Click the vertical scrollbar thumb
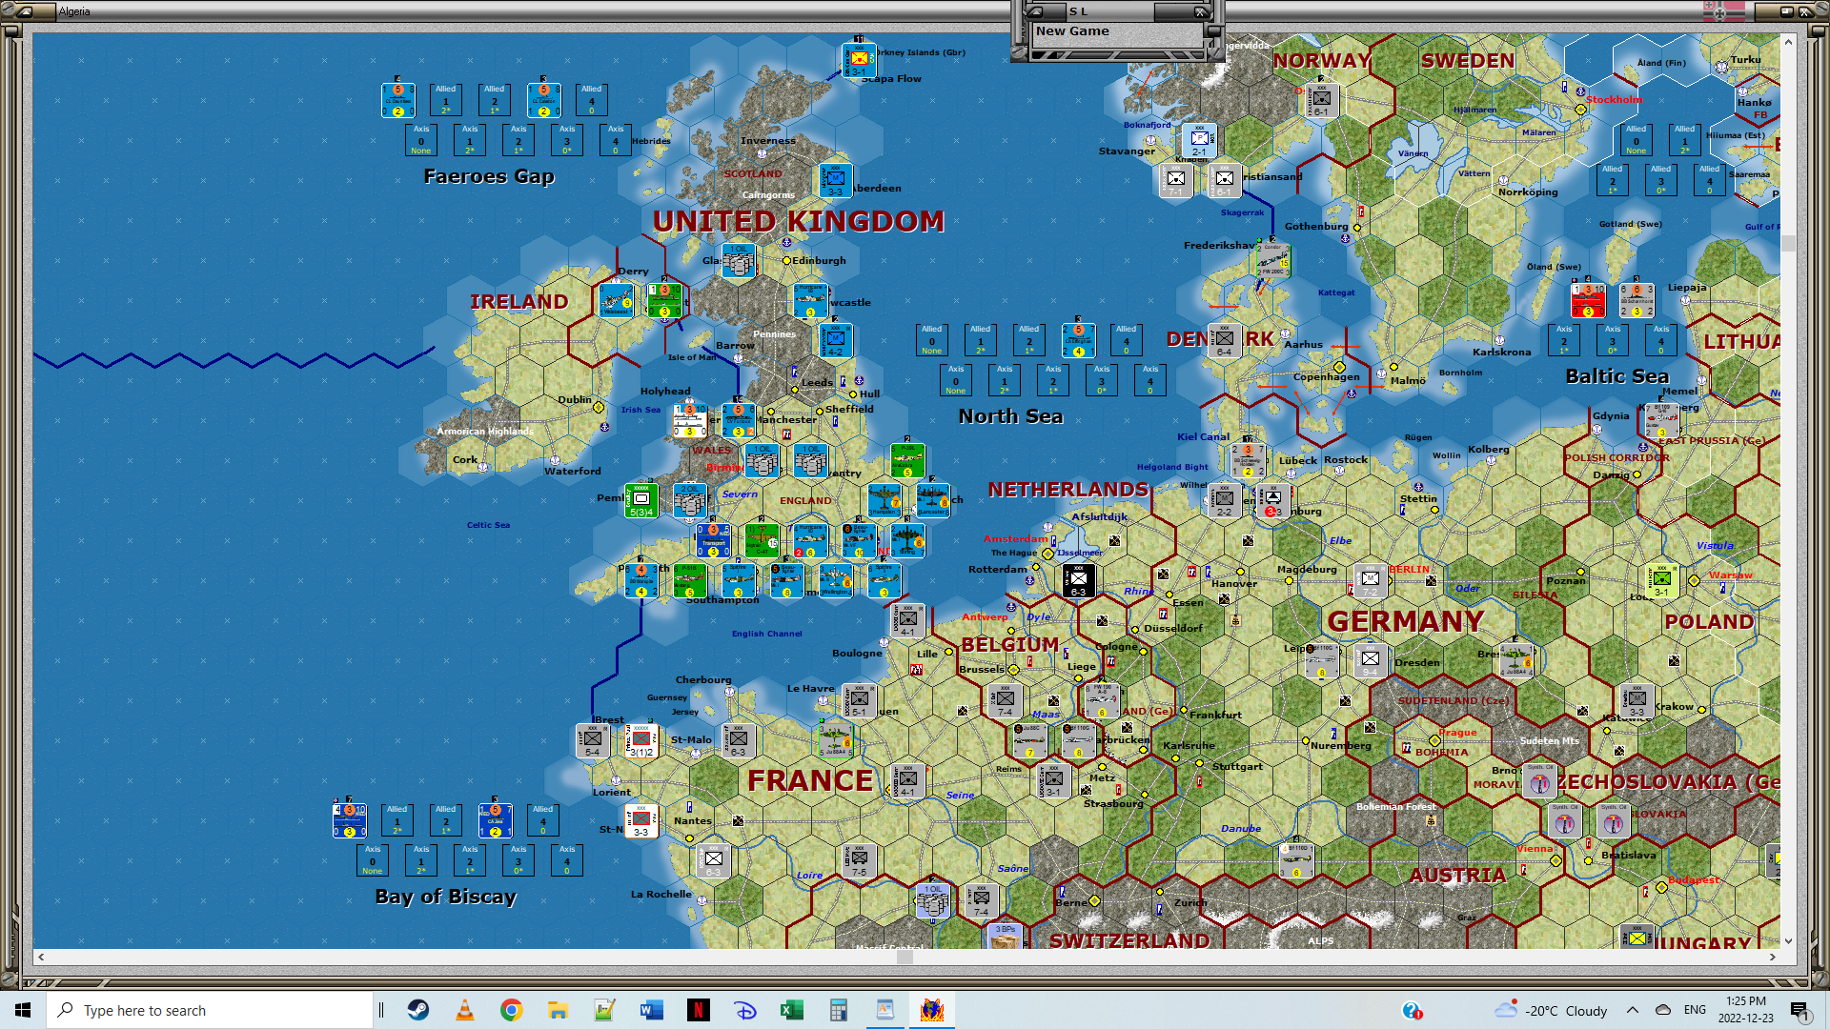Viewport: 1830px width, 1029px height. coord(1788,243)
